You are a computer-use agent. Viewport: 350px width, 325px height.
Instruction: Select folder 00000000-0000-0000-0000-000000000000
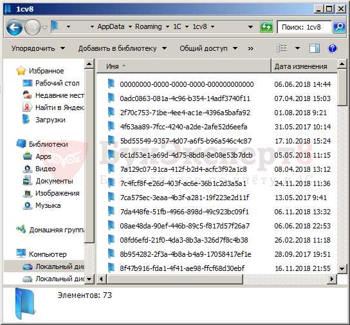click(x=187, y=84)
